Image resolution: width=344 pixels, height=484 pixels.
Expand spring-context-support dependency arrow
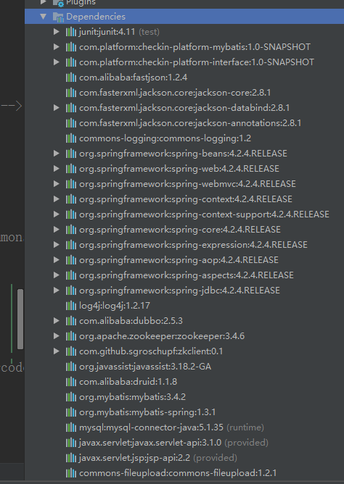click(x=57, y=214)
